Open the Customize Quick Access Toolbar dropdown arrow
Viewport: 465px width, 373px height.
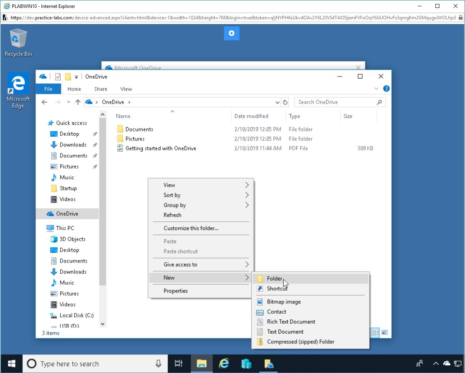click(x=76, y=77)
